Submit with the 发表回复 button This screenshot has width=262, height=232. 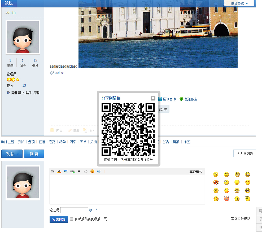pos(59,219)
